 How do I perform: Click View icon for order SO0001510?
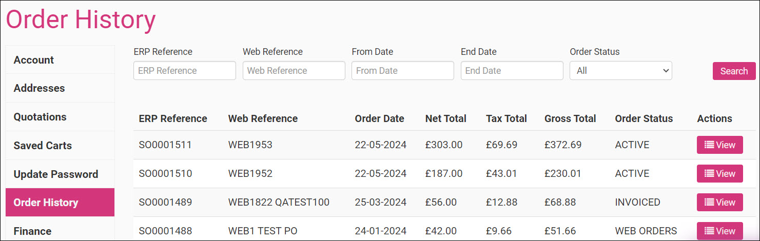click(719, 174)
